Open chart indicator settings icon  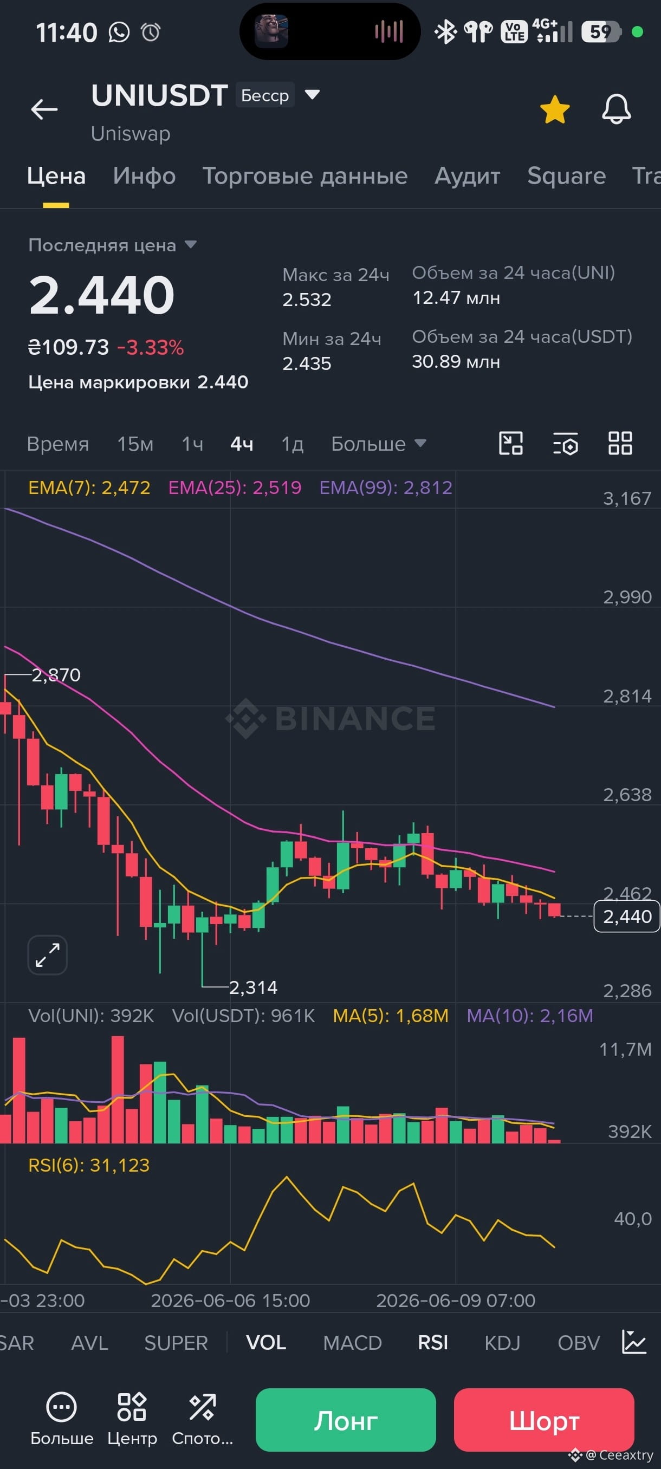click(x=565, y=443)
